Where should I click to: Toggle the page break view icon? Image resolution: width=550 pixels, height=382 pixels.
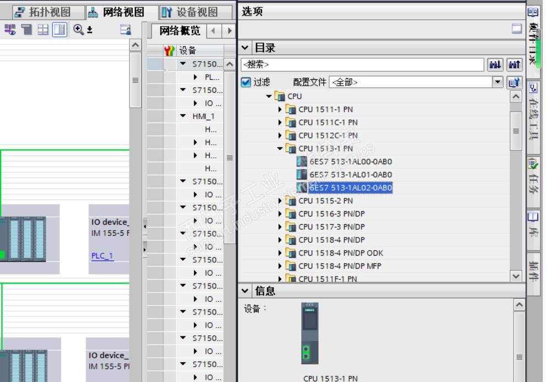click(x=59, y=30)
